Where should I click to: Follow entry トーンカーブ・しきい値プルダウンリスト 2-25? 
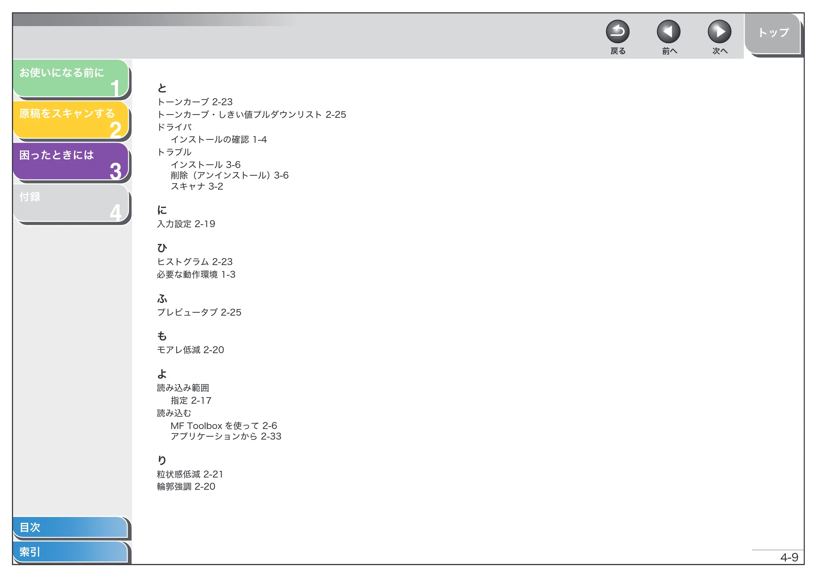coord(251,115)
